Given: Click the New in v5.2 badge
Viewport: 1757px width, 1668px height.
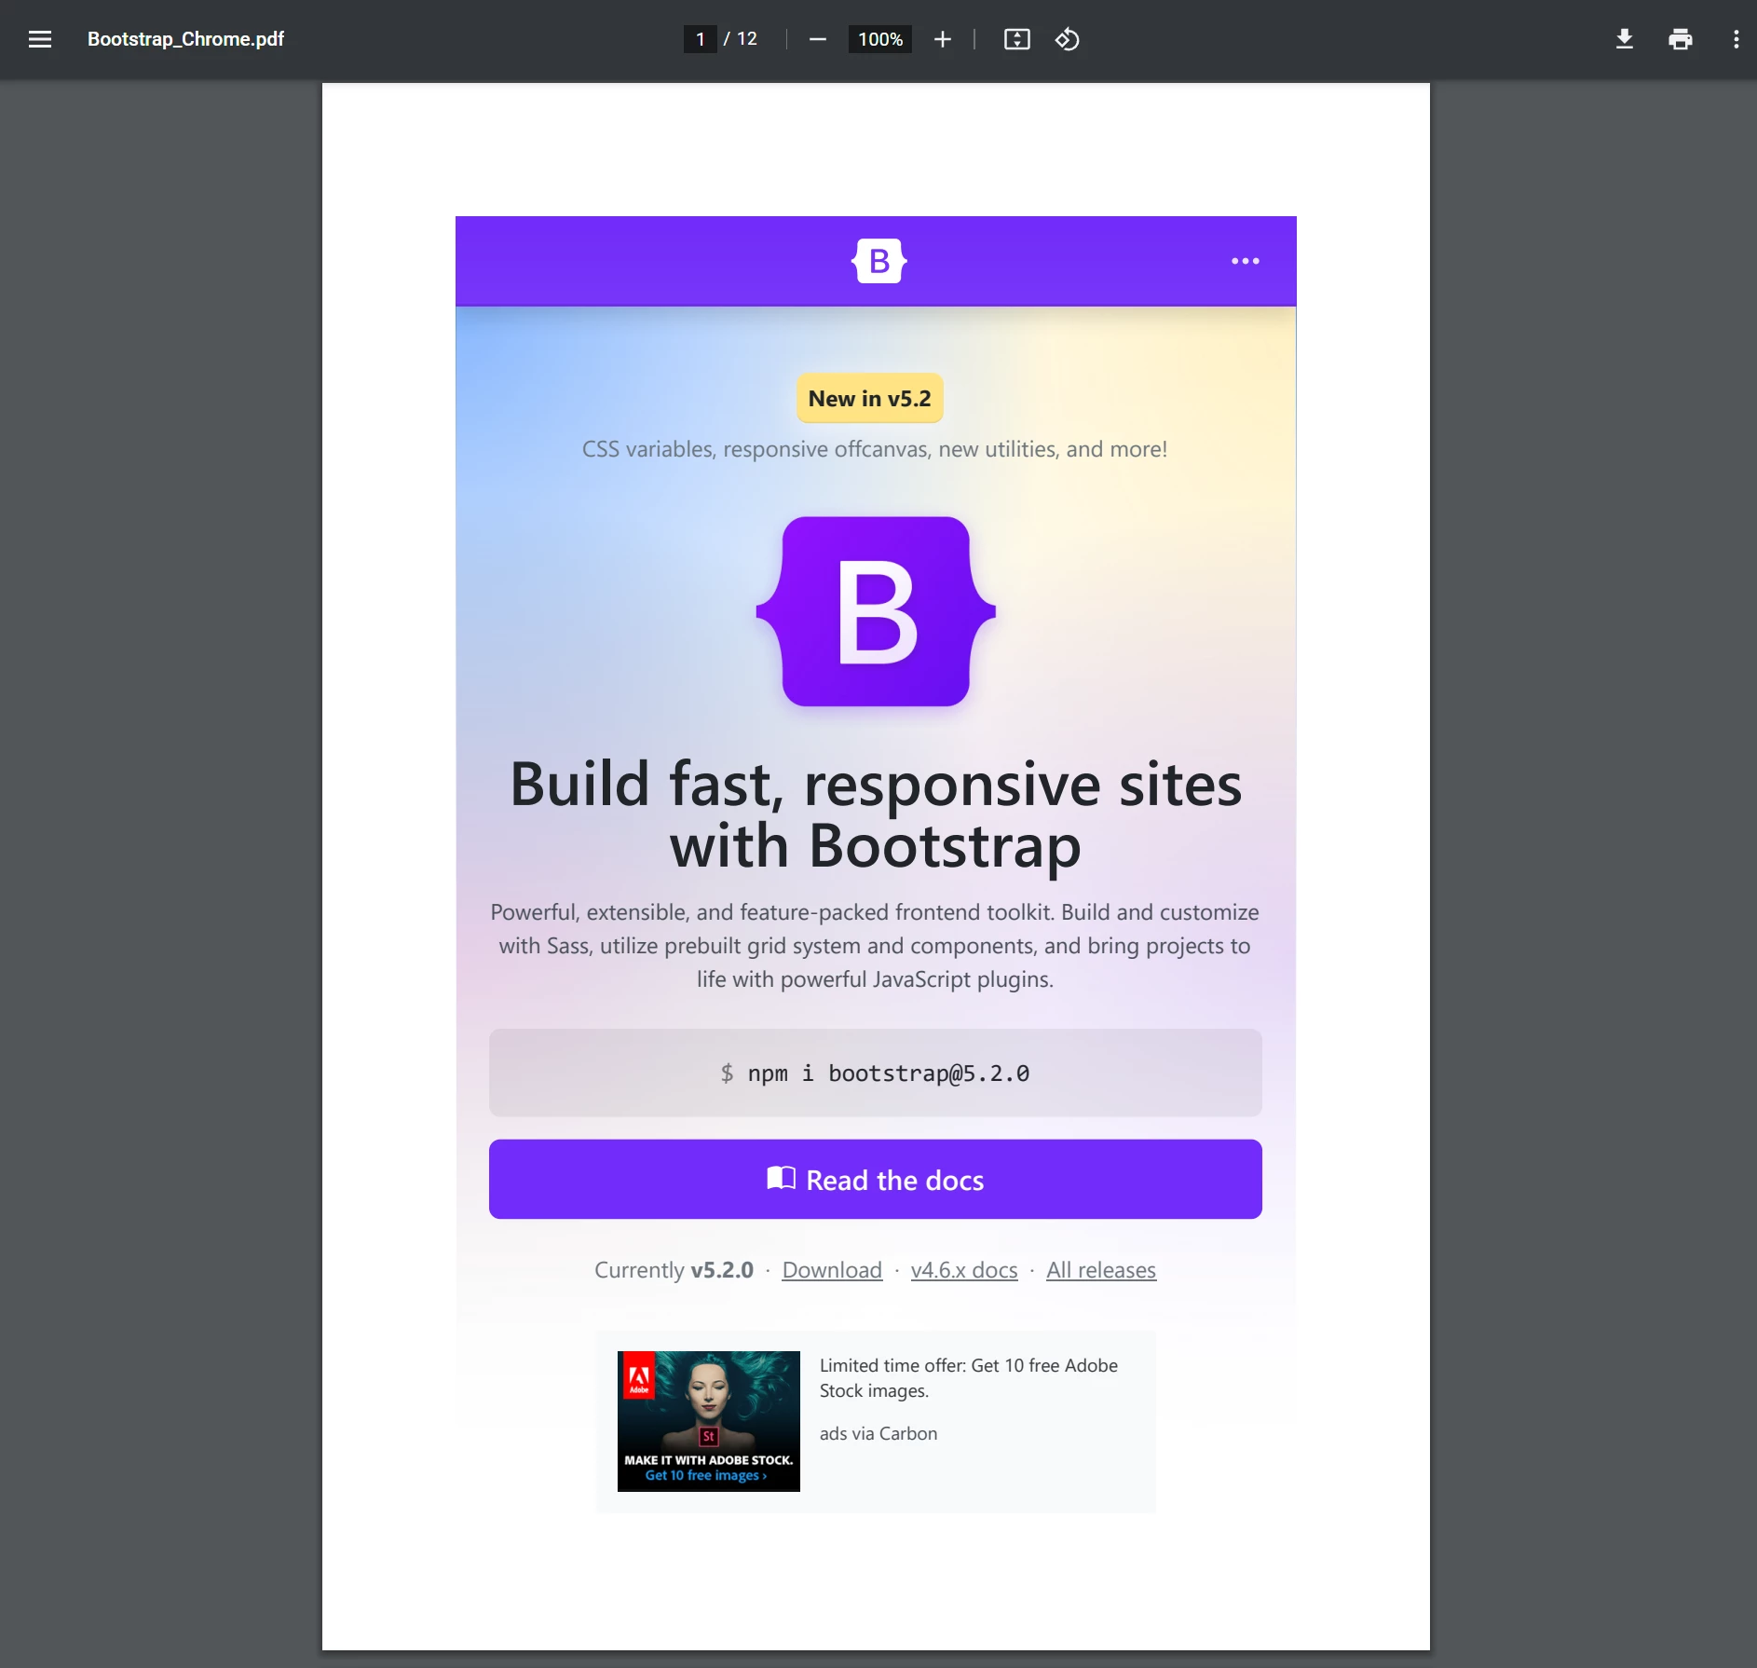Looking at the screenshot, I should coord(869,398).
